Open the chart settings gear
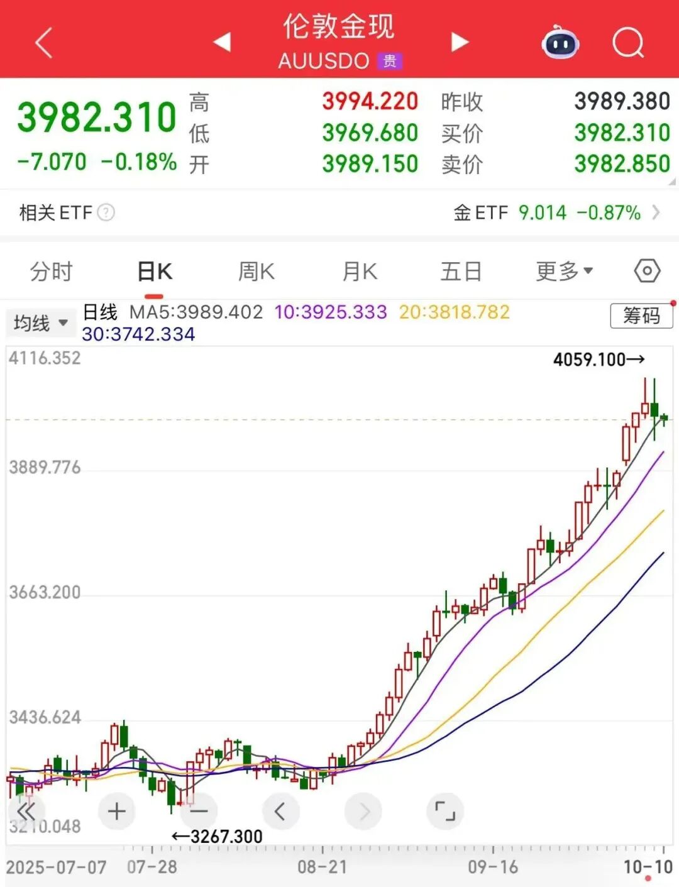 click(646, 270)
